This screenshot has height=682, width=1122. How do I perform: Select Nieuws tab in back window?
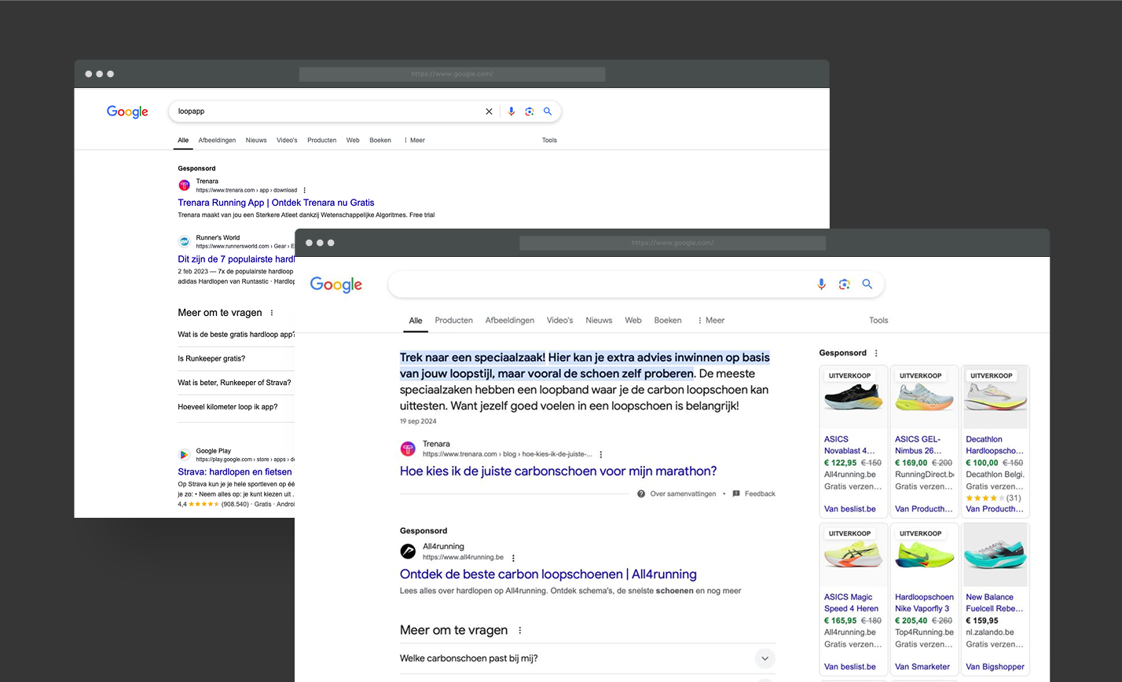click(x=256, y=141)
